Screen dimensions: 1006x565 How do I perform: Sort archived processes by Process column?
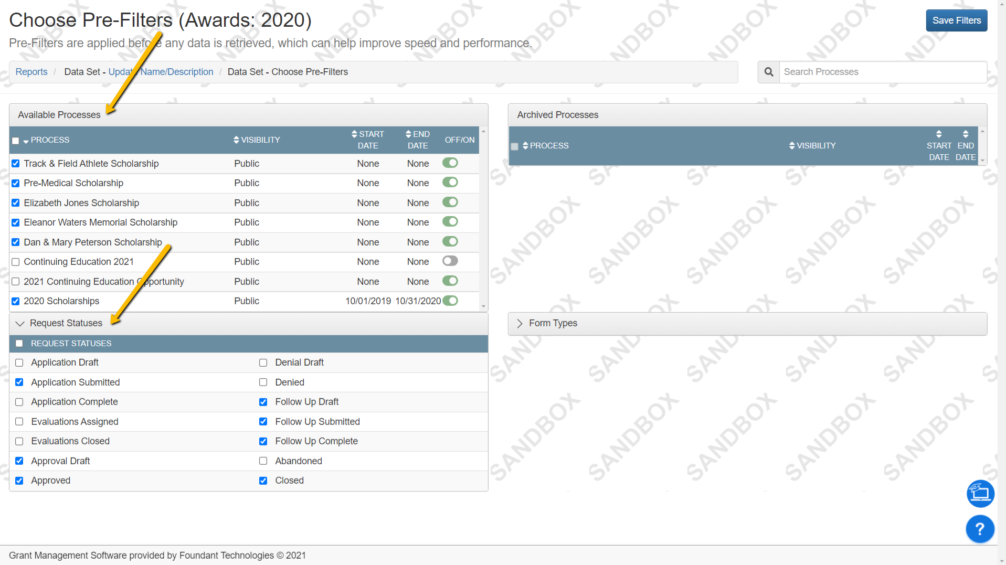(546, 146)
